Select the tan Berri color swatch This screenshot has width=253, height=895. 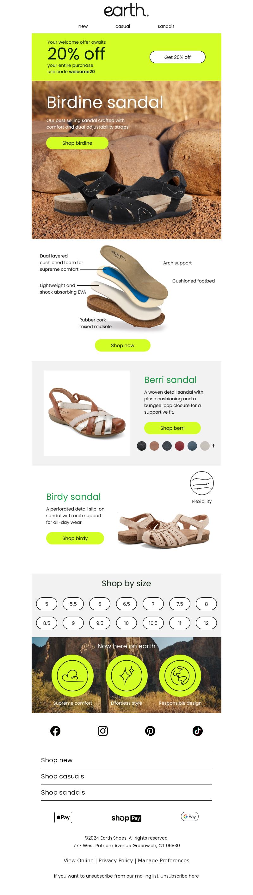[x=154, y=446]
